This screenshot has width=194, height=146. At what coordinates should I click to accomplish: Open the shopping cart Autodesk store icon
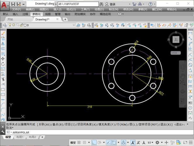pos(134,4)
